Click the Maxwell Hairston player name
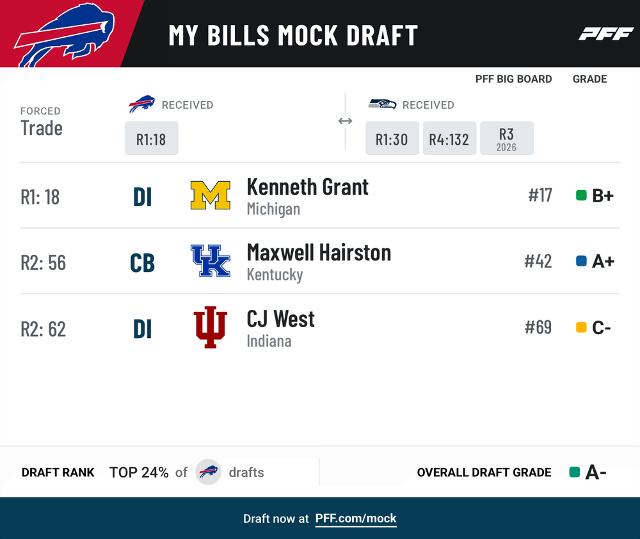 [x=319, y=253]
